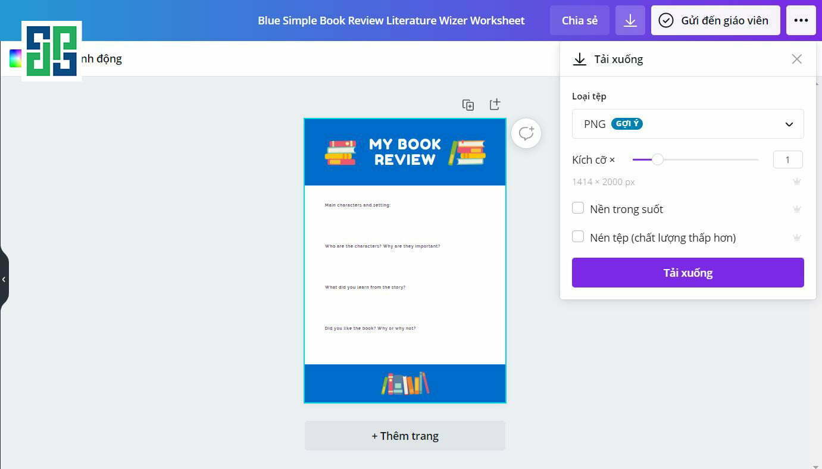Click the GỢI Ý suggestion badge

point(627,124)
